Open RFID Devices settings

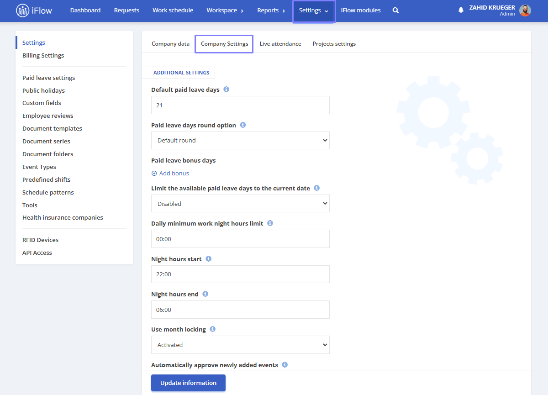[40, 240]
